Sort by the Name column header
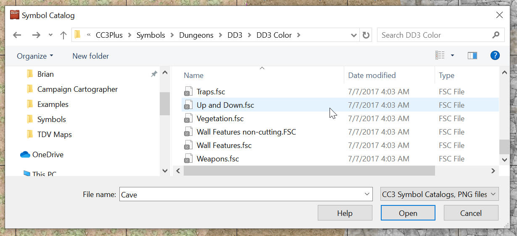 click(x=194, y=75)
